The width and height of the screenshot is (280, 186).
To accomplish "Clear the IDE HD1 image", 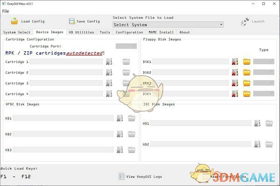I will [257, 123].
